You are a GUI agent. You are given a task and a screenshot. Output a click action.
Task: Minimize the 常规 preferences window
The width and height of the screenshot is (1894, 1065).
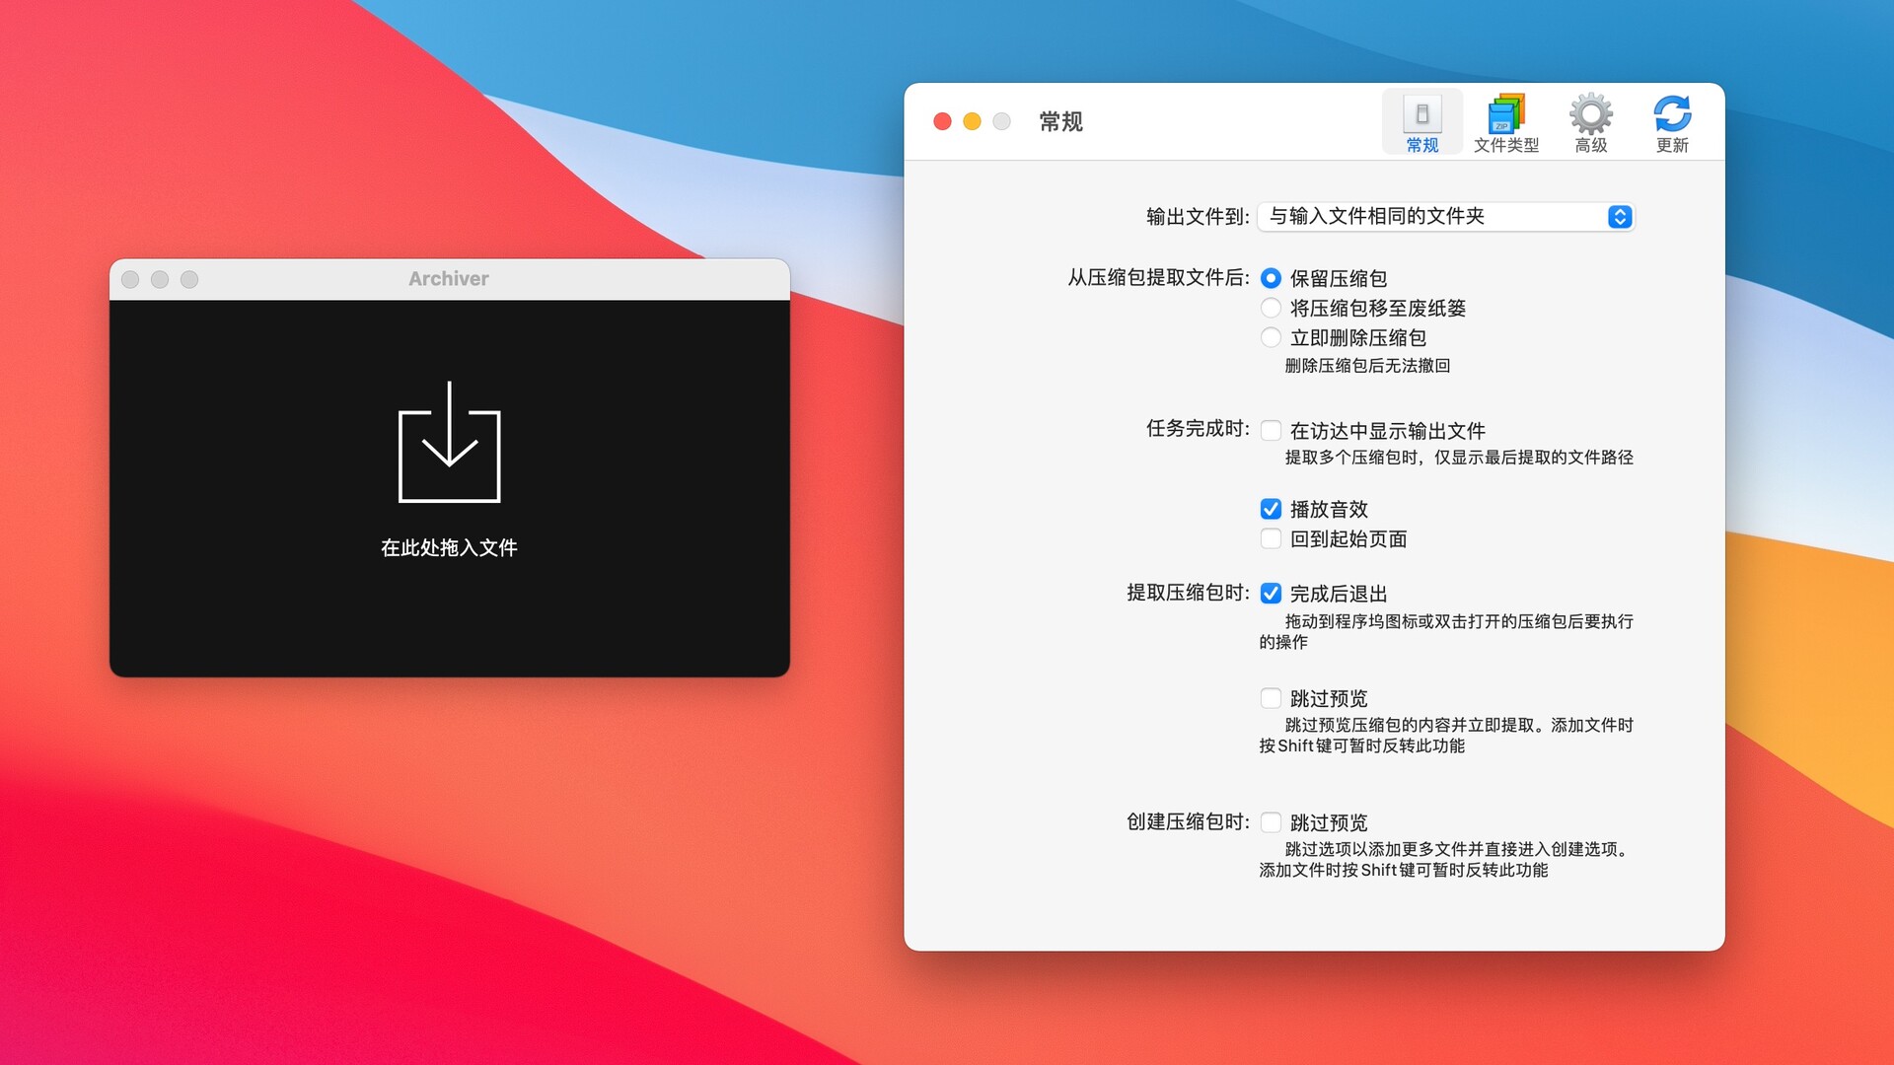click(x=972, y=121)
